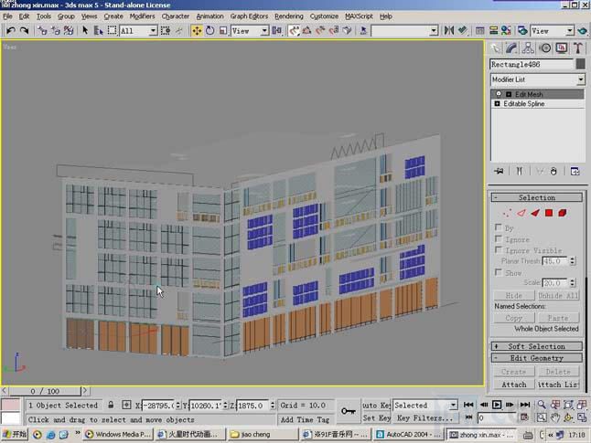Click the Redo arrow icon
Viewport: 591px width, 443px height.
(24, 30)
